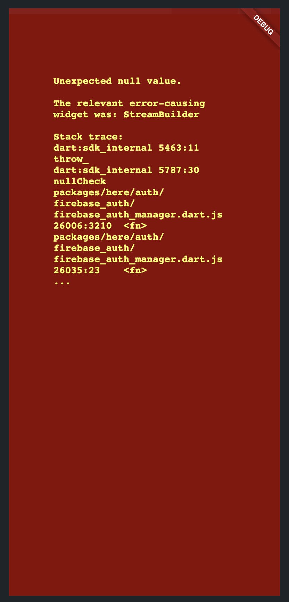Click the '26006:3210' line position

pyautogui.click(x=83, y=226)
